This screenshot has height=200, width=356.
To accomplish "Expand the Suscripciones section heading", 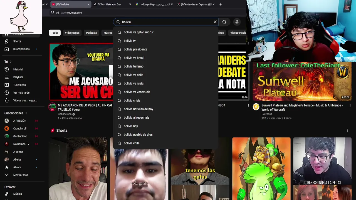I will [16, 113].
